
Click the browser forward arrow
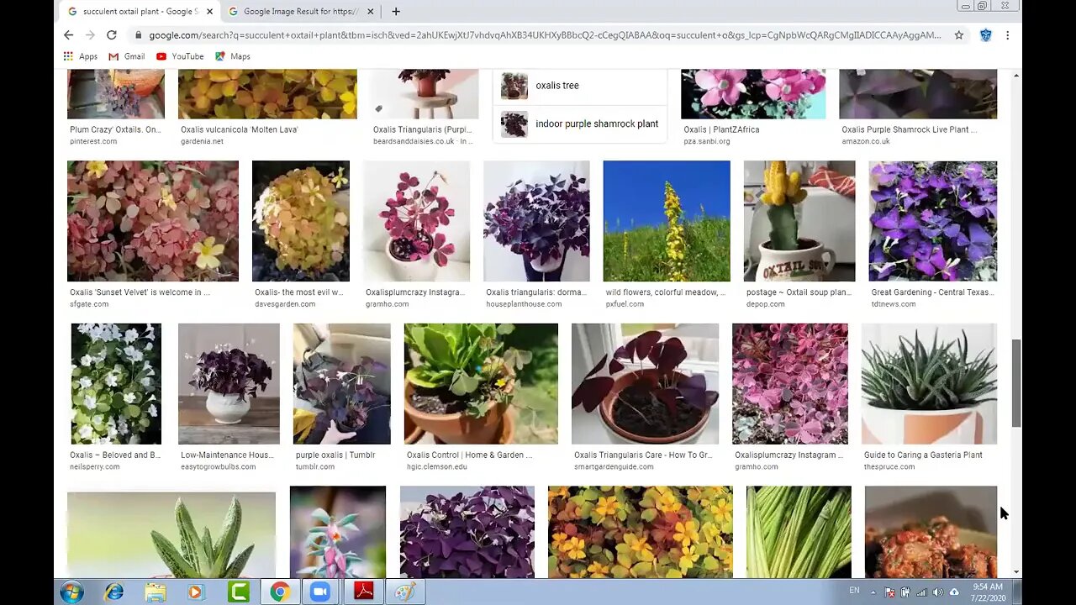[x=90, y=35]
